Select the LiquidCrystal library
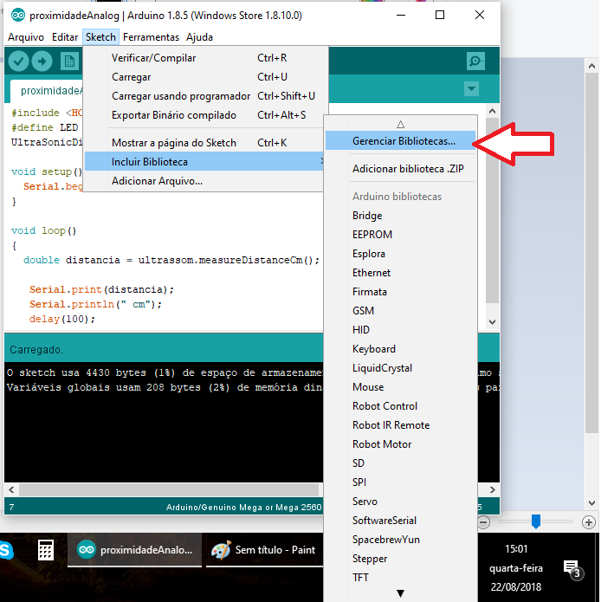601x602 pixels. pos(382,368)
